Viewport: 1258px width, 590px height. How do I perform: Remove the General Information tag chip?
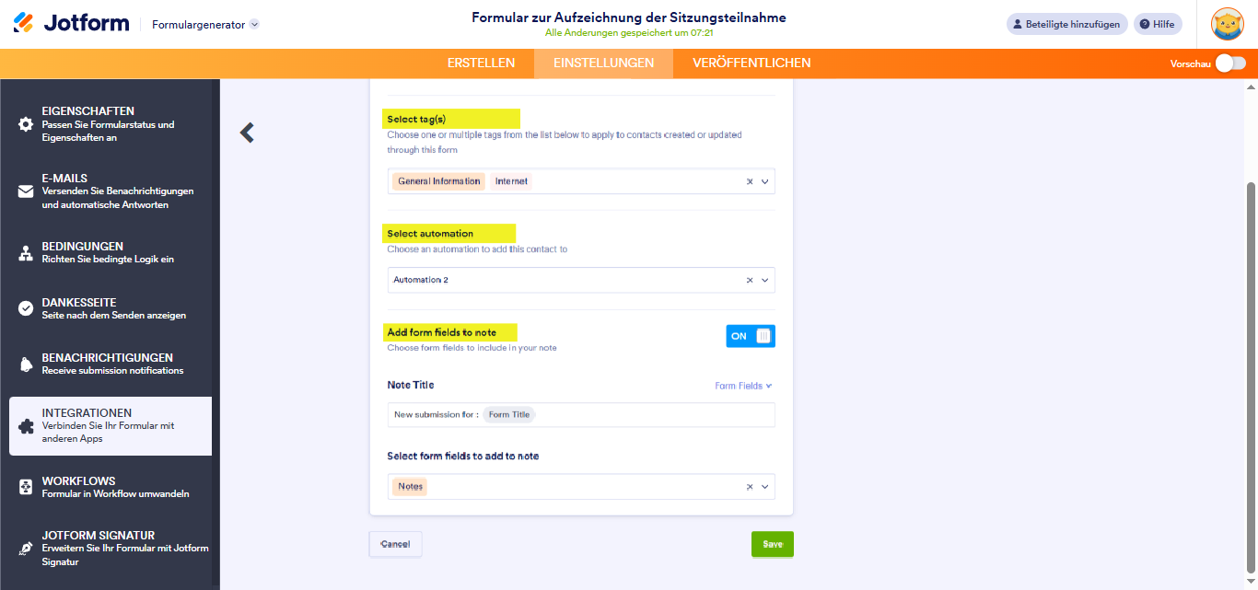(438, 180)
